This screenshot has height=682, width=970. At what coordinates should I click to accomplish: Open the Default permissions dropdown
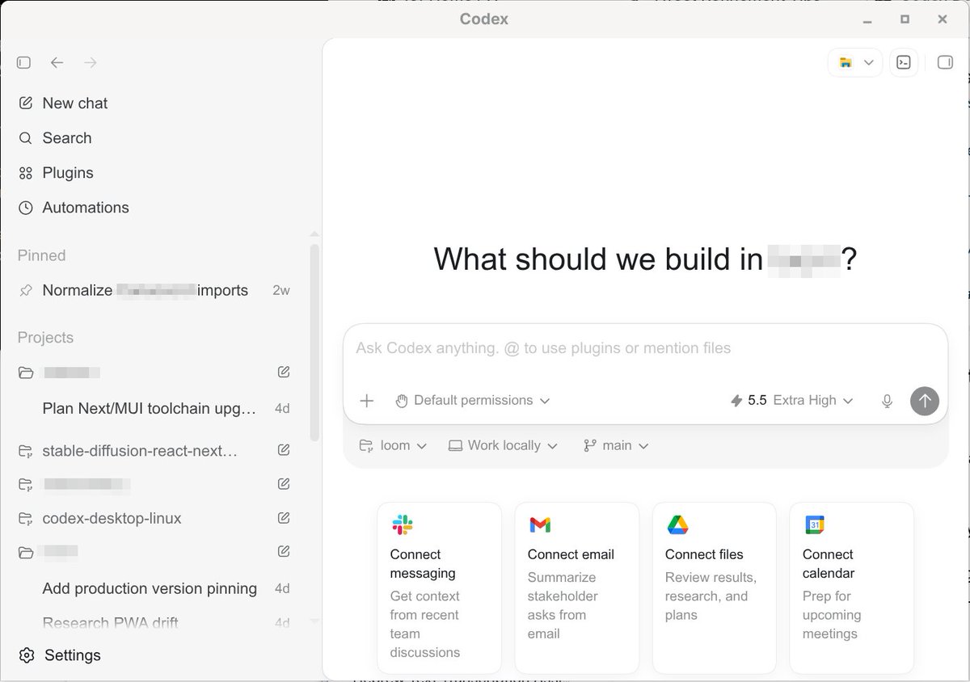tap(473, 400)
